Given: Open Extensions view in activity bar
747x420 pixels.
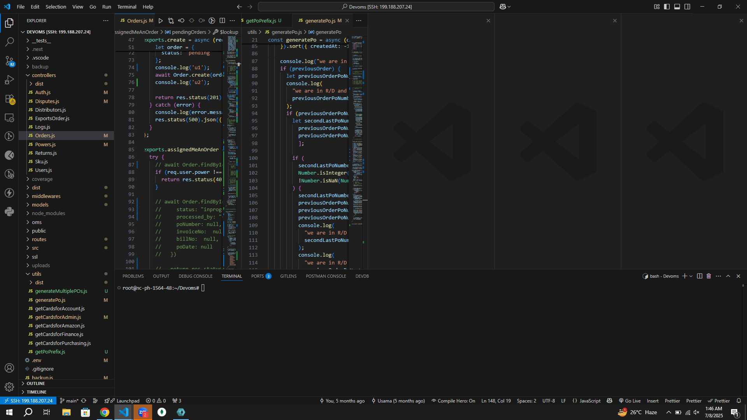Looking at the screenshot, I should (9, 99).
